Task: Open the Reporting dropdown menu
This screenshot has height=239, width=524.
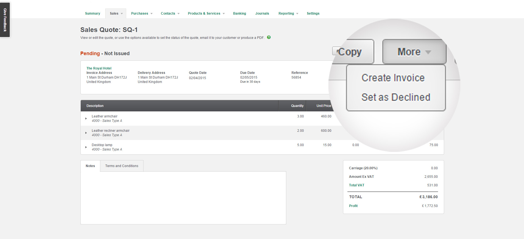Action: tap(288, 14)
